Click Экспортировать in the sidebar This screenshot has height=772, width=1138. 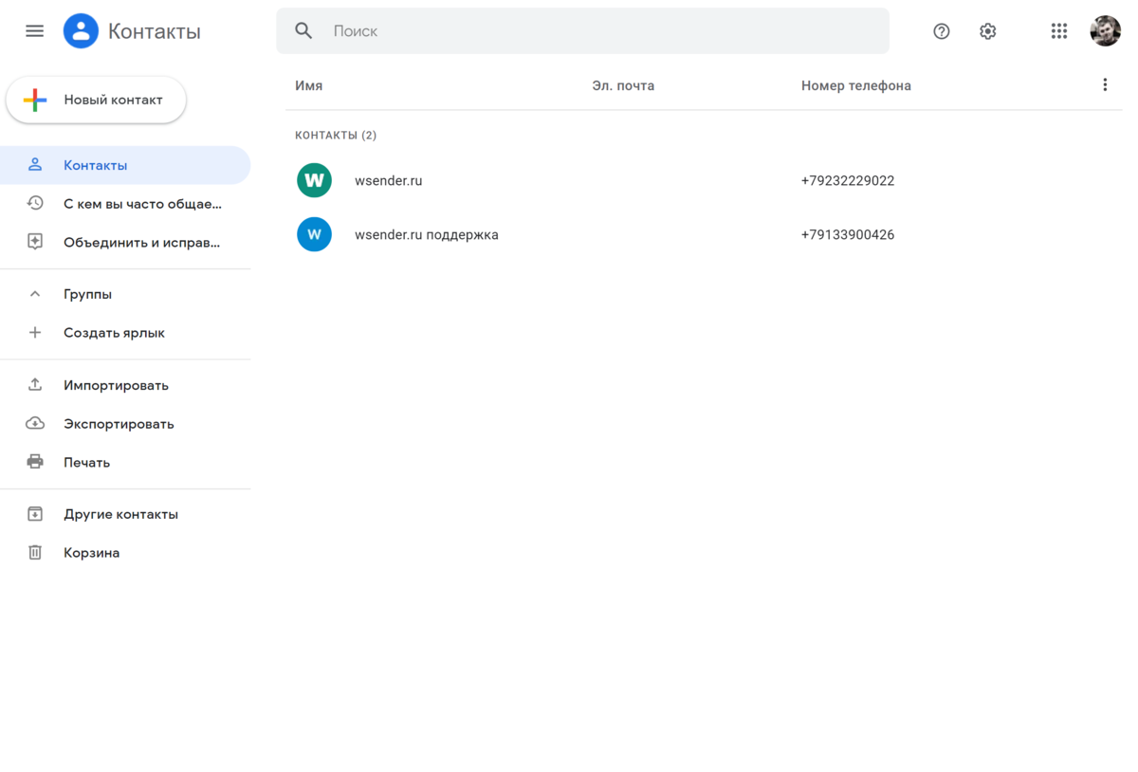click(x=125, y=424)
